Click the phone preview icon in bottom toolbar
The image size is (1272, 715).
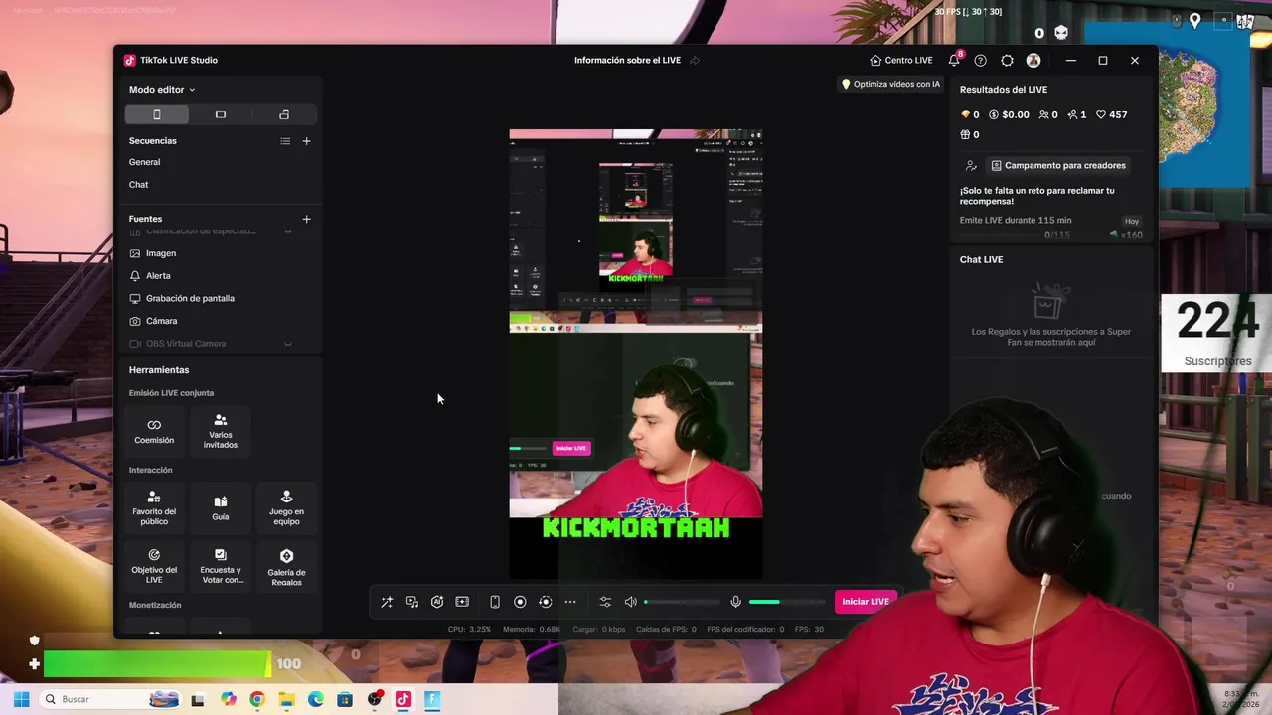(x=495, y=602)
